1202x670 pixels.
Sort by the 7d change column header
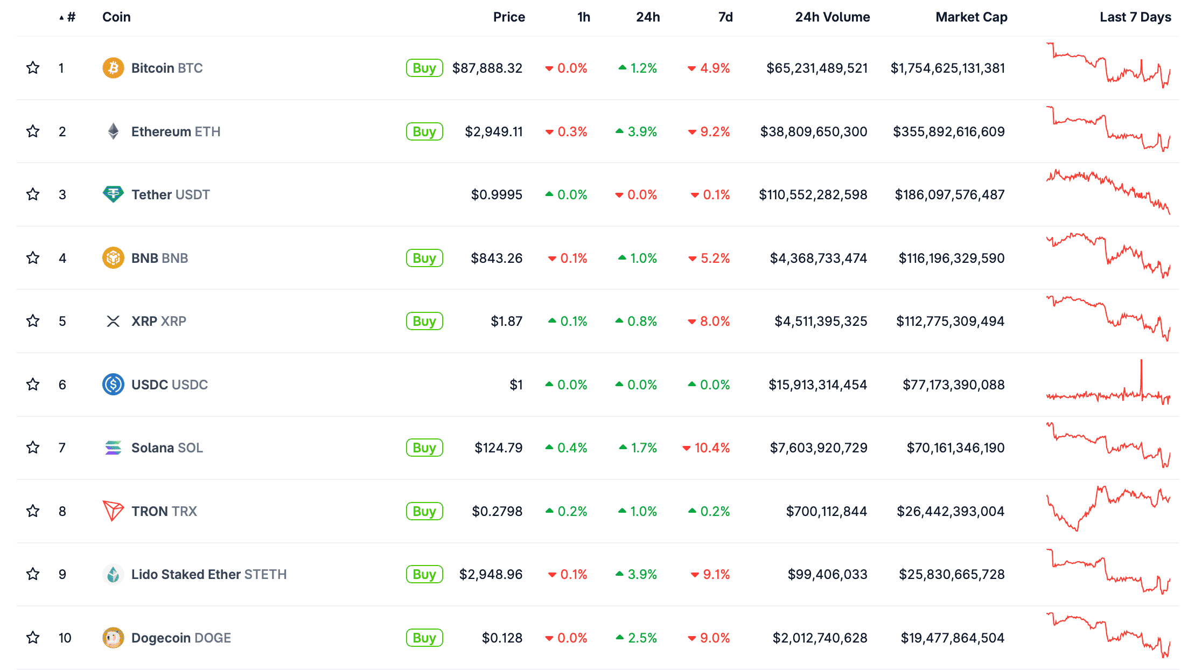pos(725,17)
